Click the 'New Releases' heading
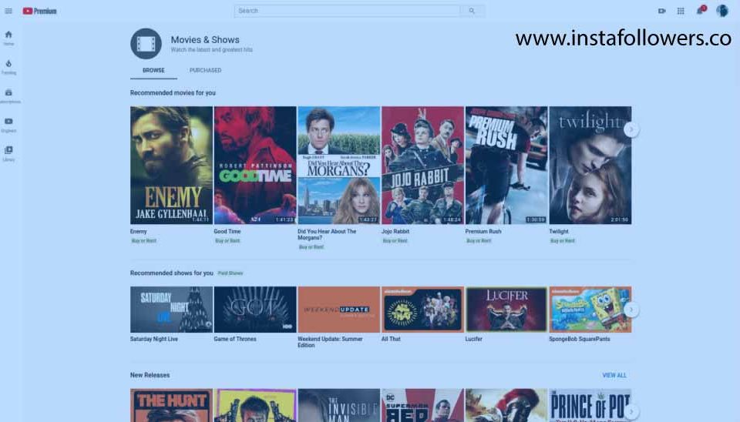The width and height of the screenshot is (740, 422). coord(150,375)
